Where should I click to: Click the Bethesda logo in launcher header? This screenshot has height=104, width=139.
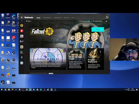29,17
